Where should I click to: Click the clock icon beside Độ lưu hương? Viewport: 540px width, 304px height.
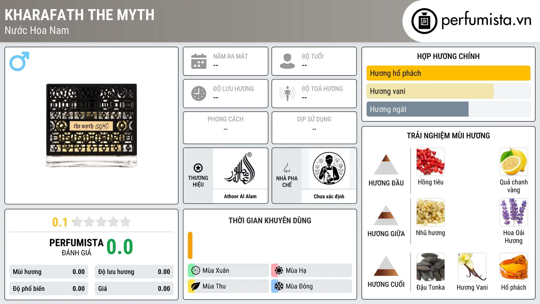point(199,93)
